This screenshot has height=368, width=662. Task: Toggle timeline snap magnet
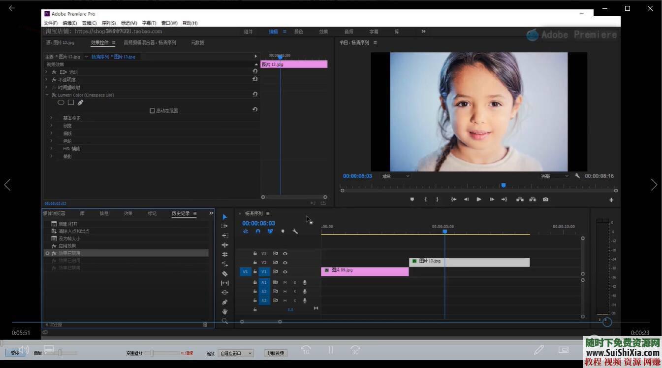coord(258,231)
